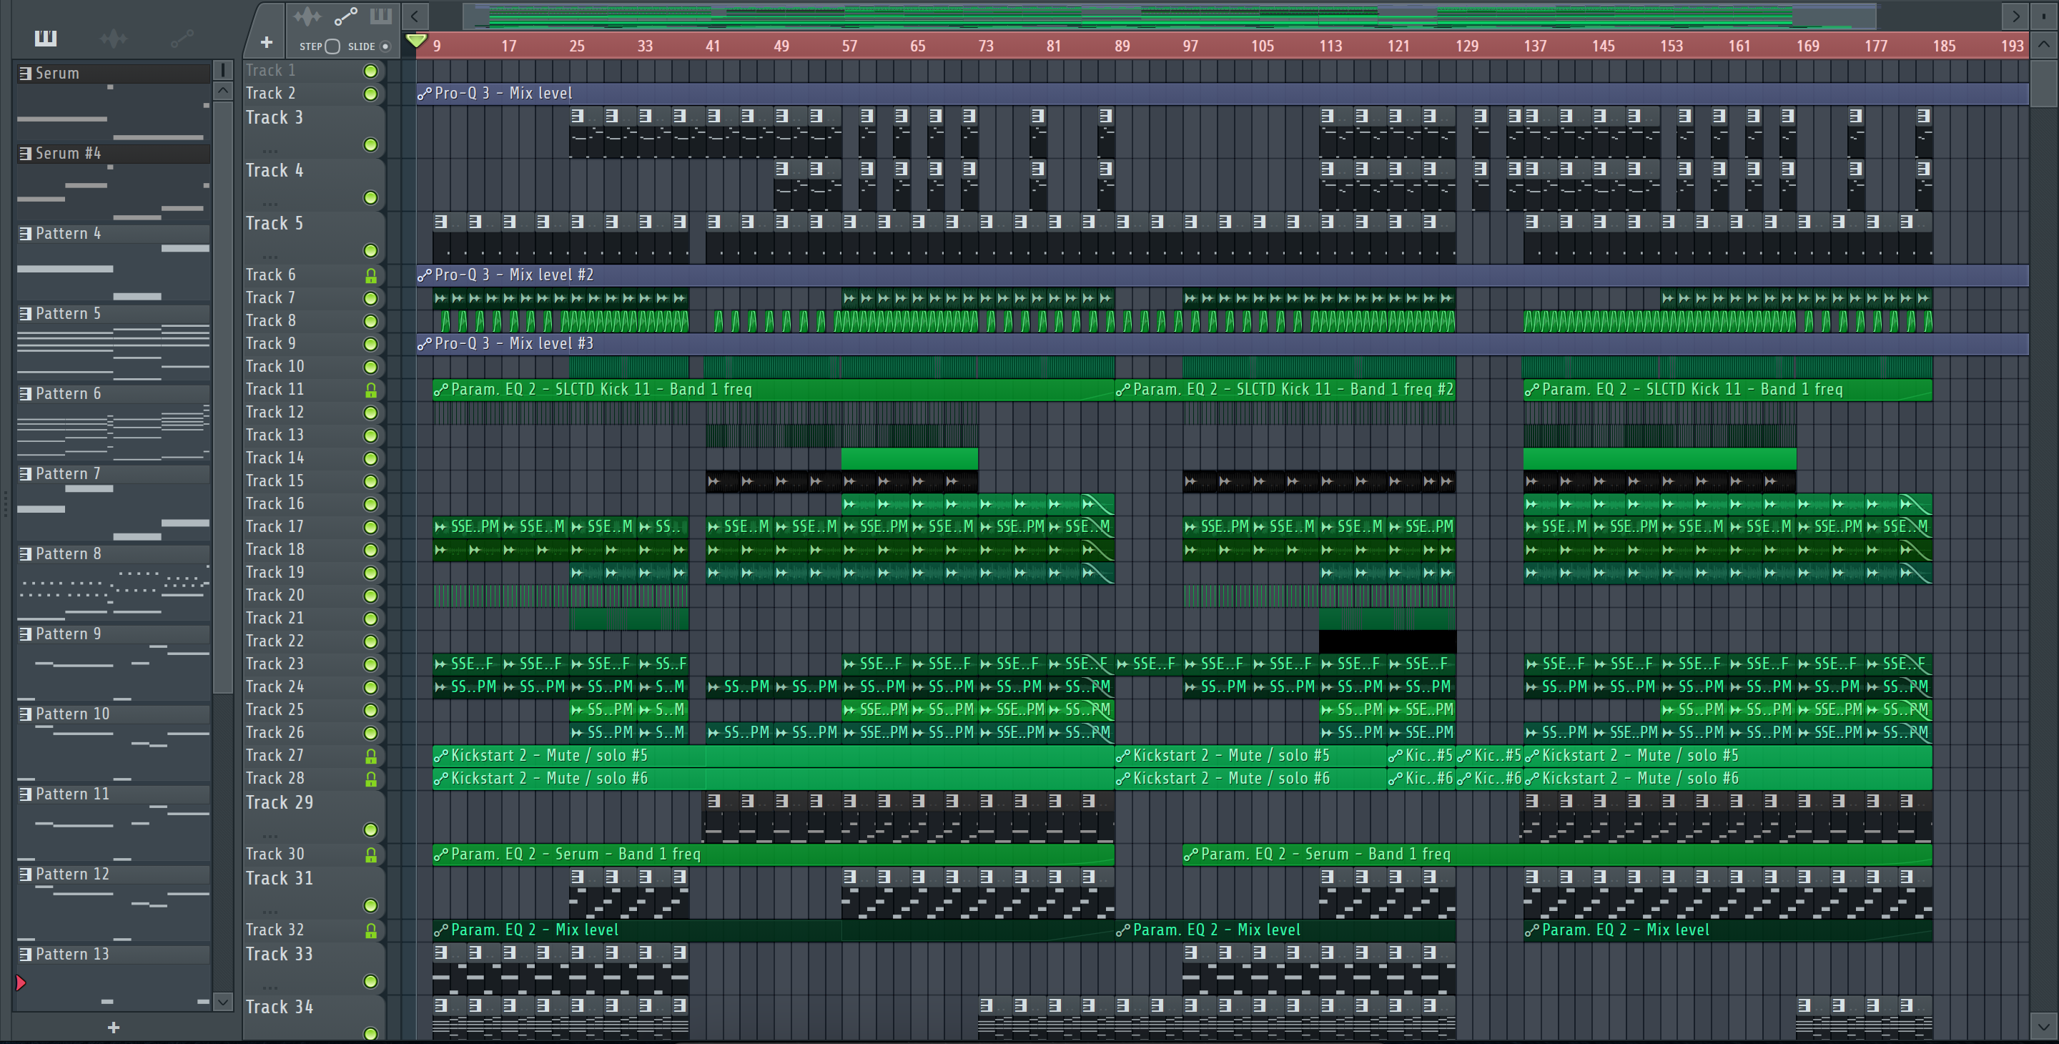Select the audio clips filter icon in picker
The image size is (2059, 1044).
tap(114, 38)
